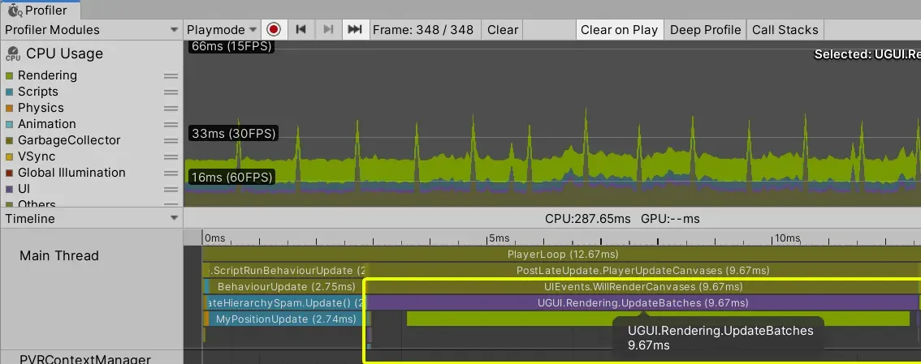
Task: Click the Scripts category label
Action: (38, 92)
